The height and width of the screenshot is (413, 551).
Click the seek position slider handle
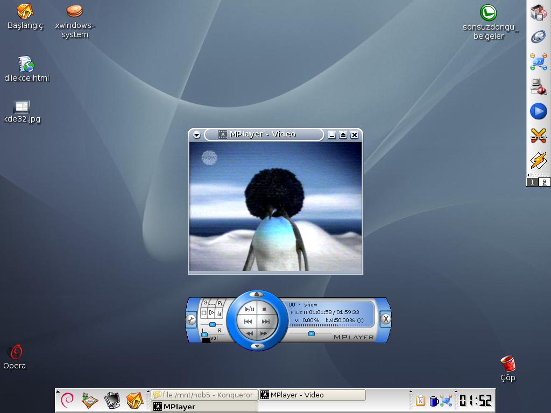[x=311, y=334]
